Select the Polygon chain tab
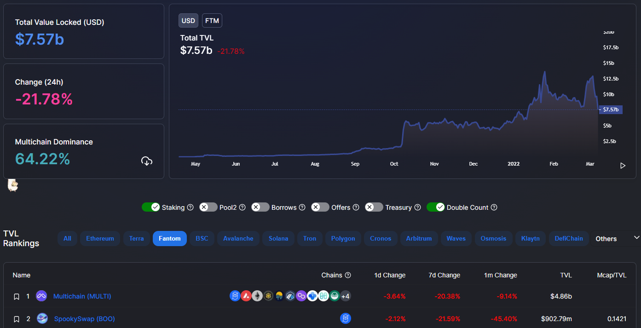This screenshot has width=641, height=328. pos(343,238)
